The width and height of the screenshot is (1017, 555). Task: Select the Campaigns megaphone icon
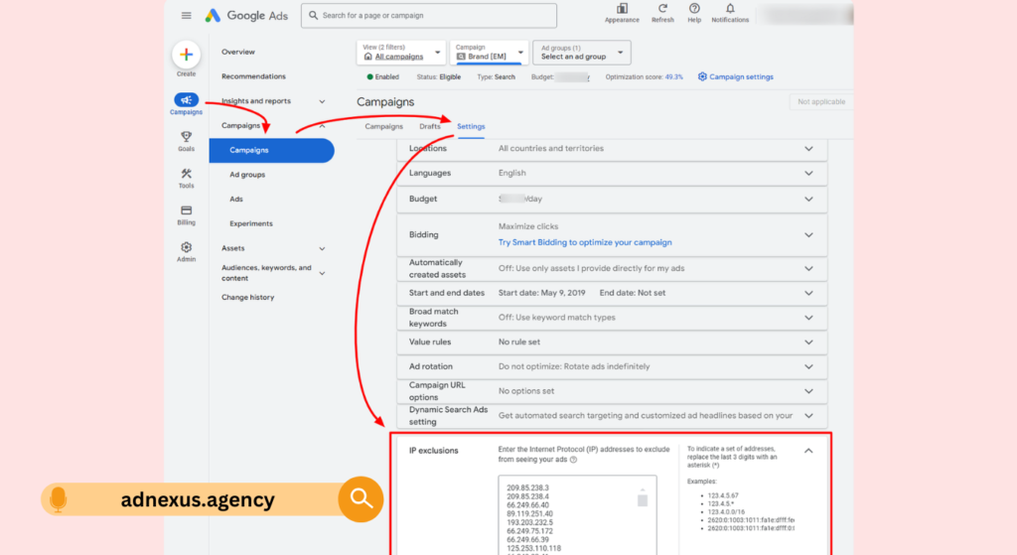[186, 100]
